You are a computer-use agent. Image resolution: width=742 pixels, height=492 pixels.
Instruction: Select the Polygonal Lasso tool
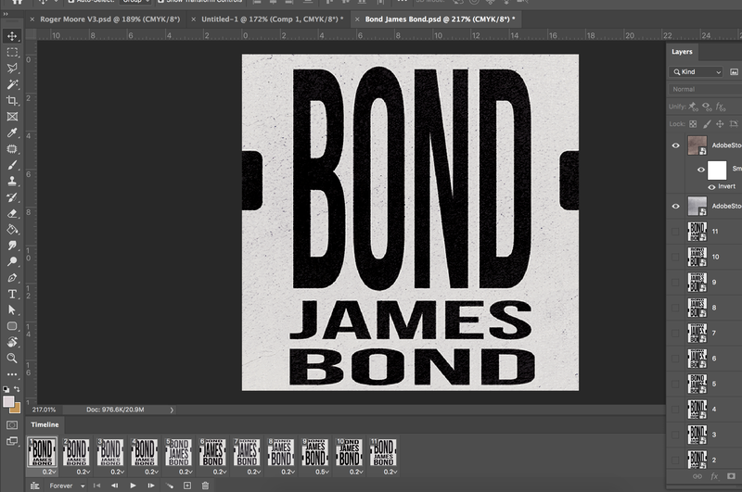[12, 68]
